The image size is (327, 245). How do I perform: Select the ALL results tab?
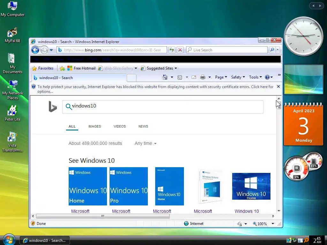point(72,126)
